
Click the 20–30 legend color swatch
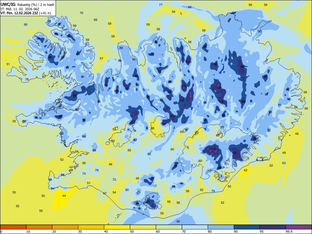(x=65, y=227)
